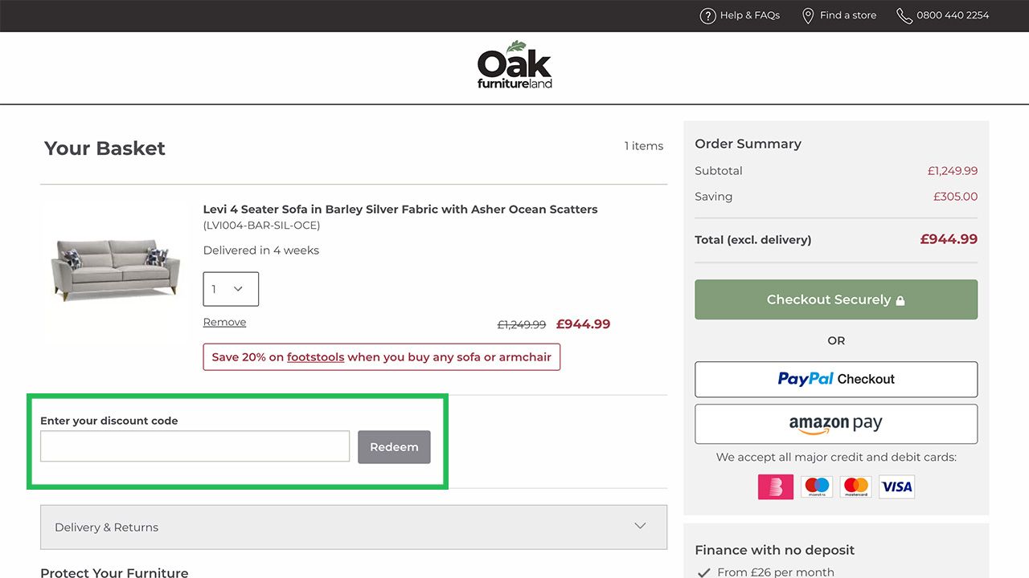Open the Find a store link

847,15
